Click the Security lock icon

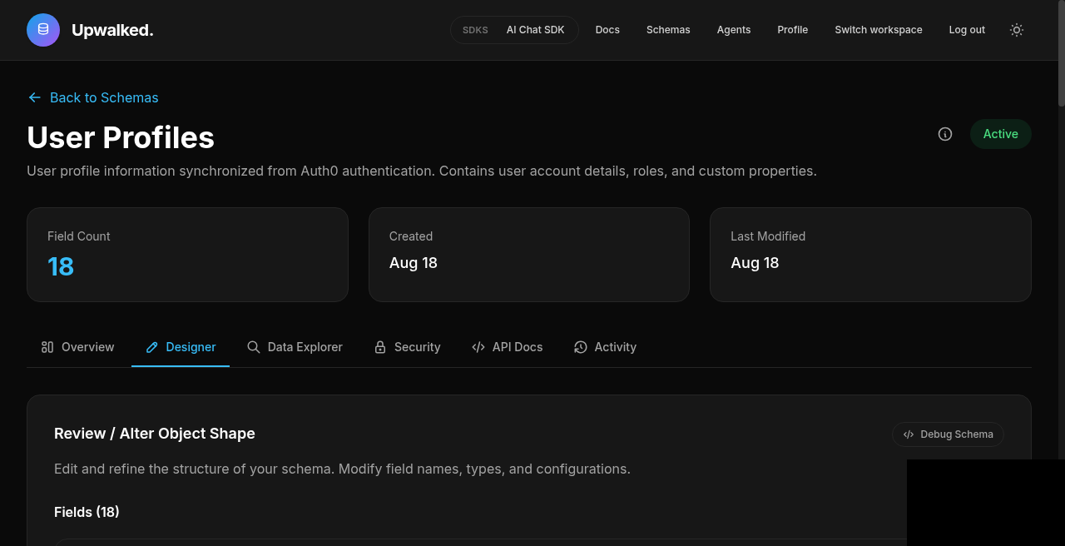(x=380, y=347)
